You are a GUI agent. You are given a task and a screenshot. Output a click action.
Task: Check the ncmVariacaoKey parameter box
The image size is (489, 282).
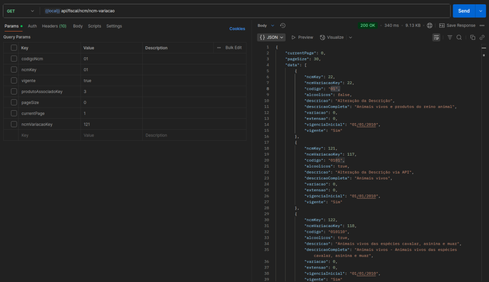click(x=14, y=124)
